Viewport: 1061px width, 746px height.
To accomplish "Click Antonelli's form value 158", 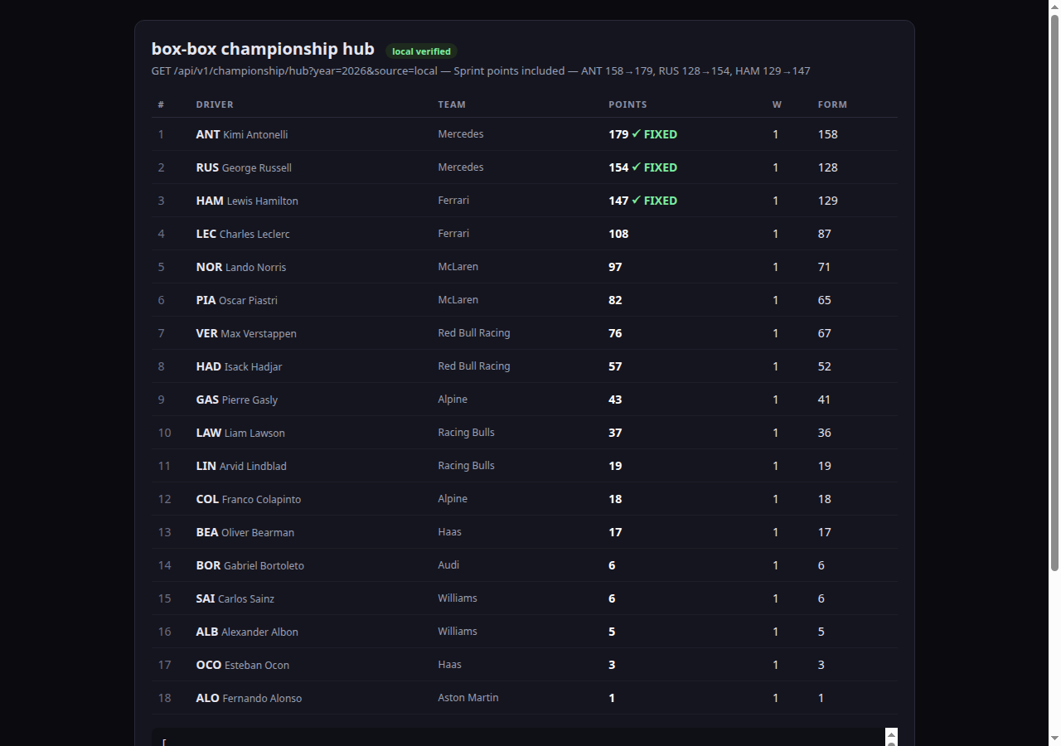I will coord(828,134).
